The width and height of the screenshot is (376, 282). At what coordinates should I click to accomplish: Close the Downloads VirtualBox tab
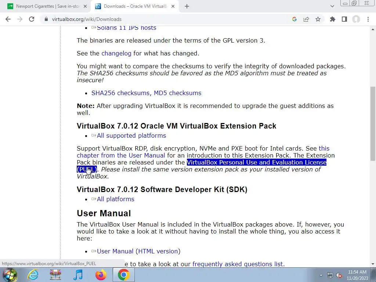pos(173,7)
